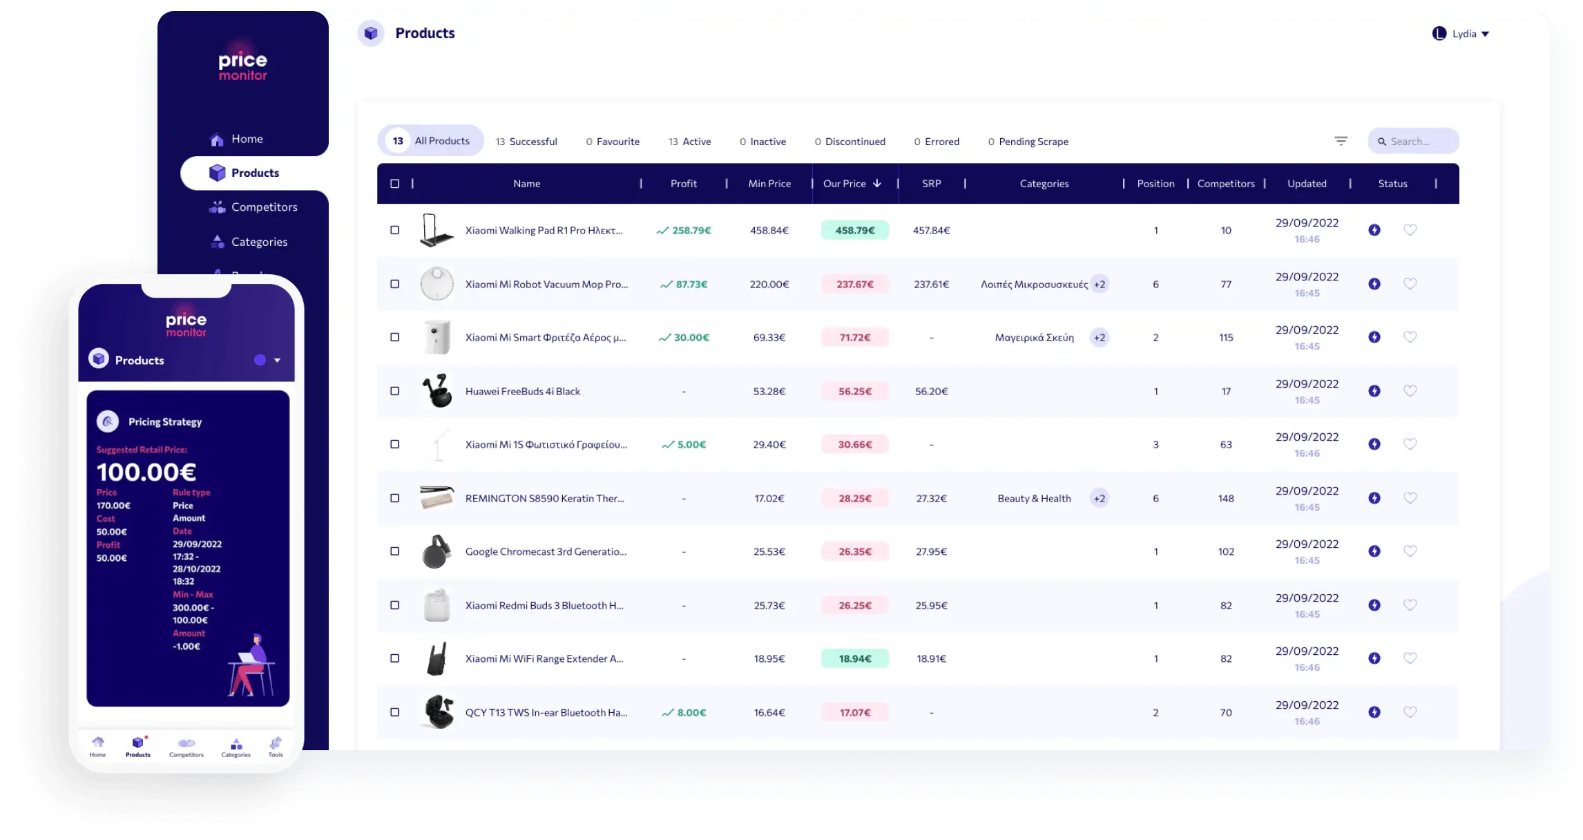Open the Home sidebar item
Image resolution: width=1583 pixels, height=840 pixels.
(x=236, y=139)
